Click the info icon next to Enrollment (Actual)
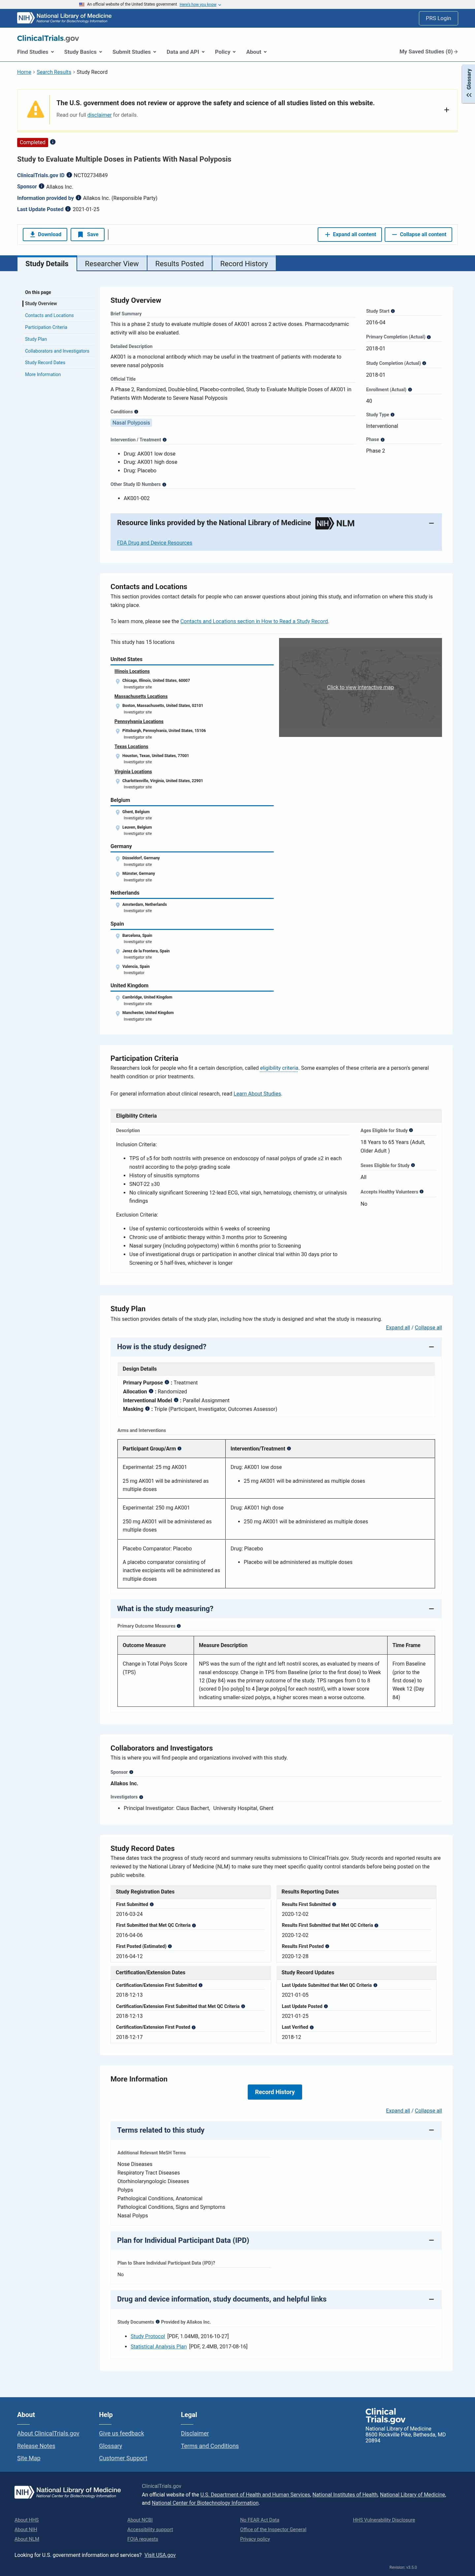 [x=410, y=389]
